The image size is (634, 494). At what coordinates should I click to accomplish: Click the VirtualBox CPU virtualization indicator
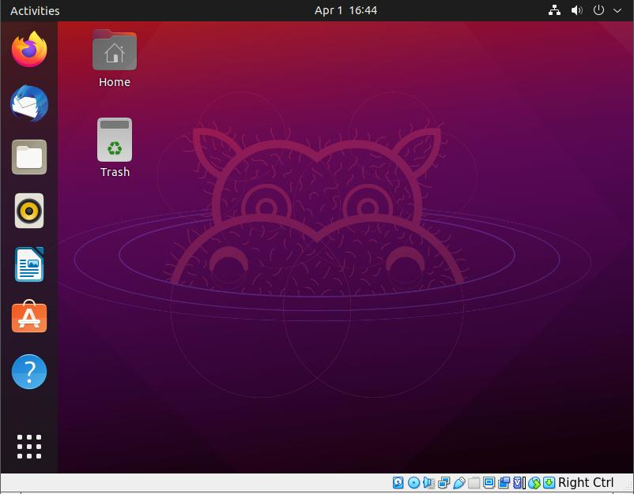519,482
